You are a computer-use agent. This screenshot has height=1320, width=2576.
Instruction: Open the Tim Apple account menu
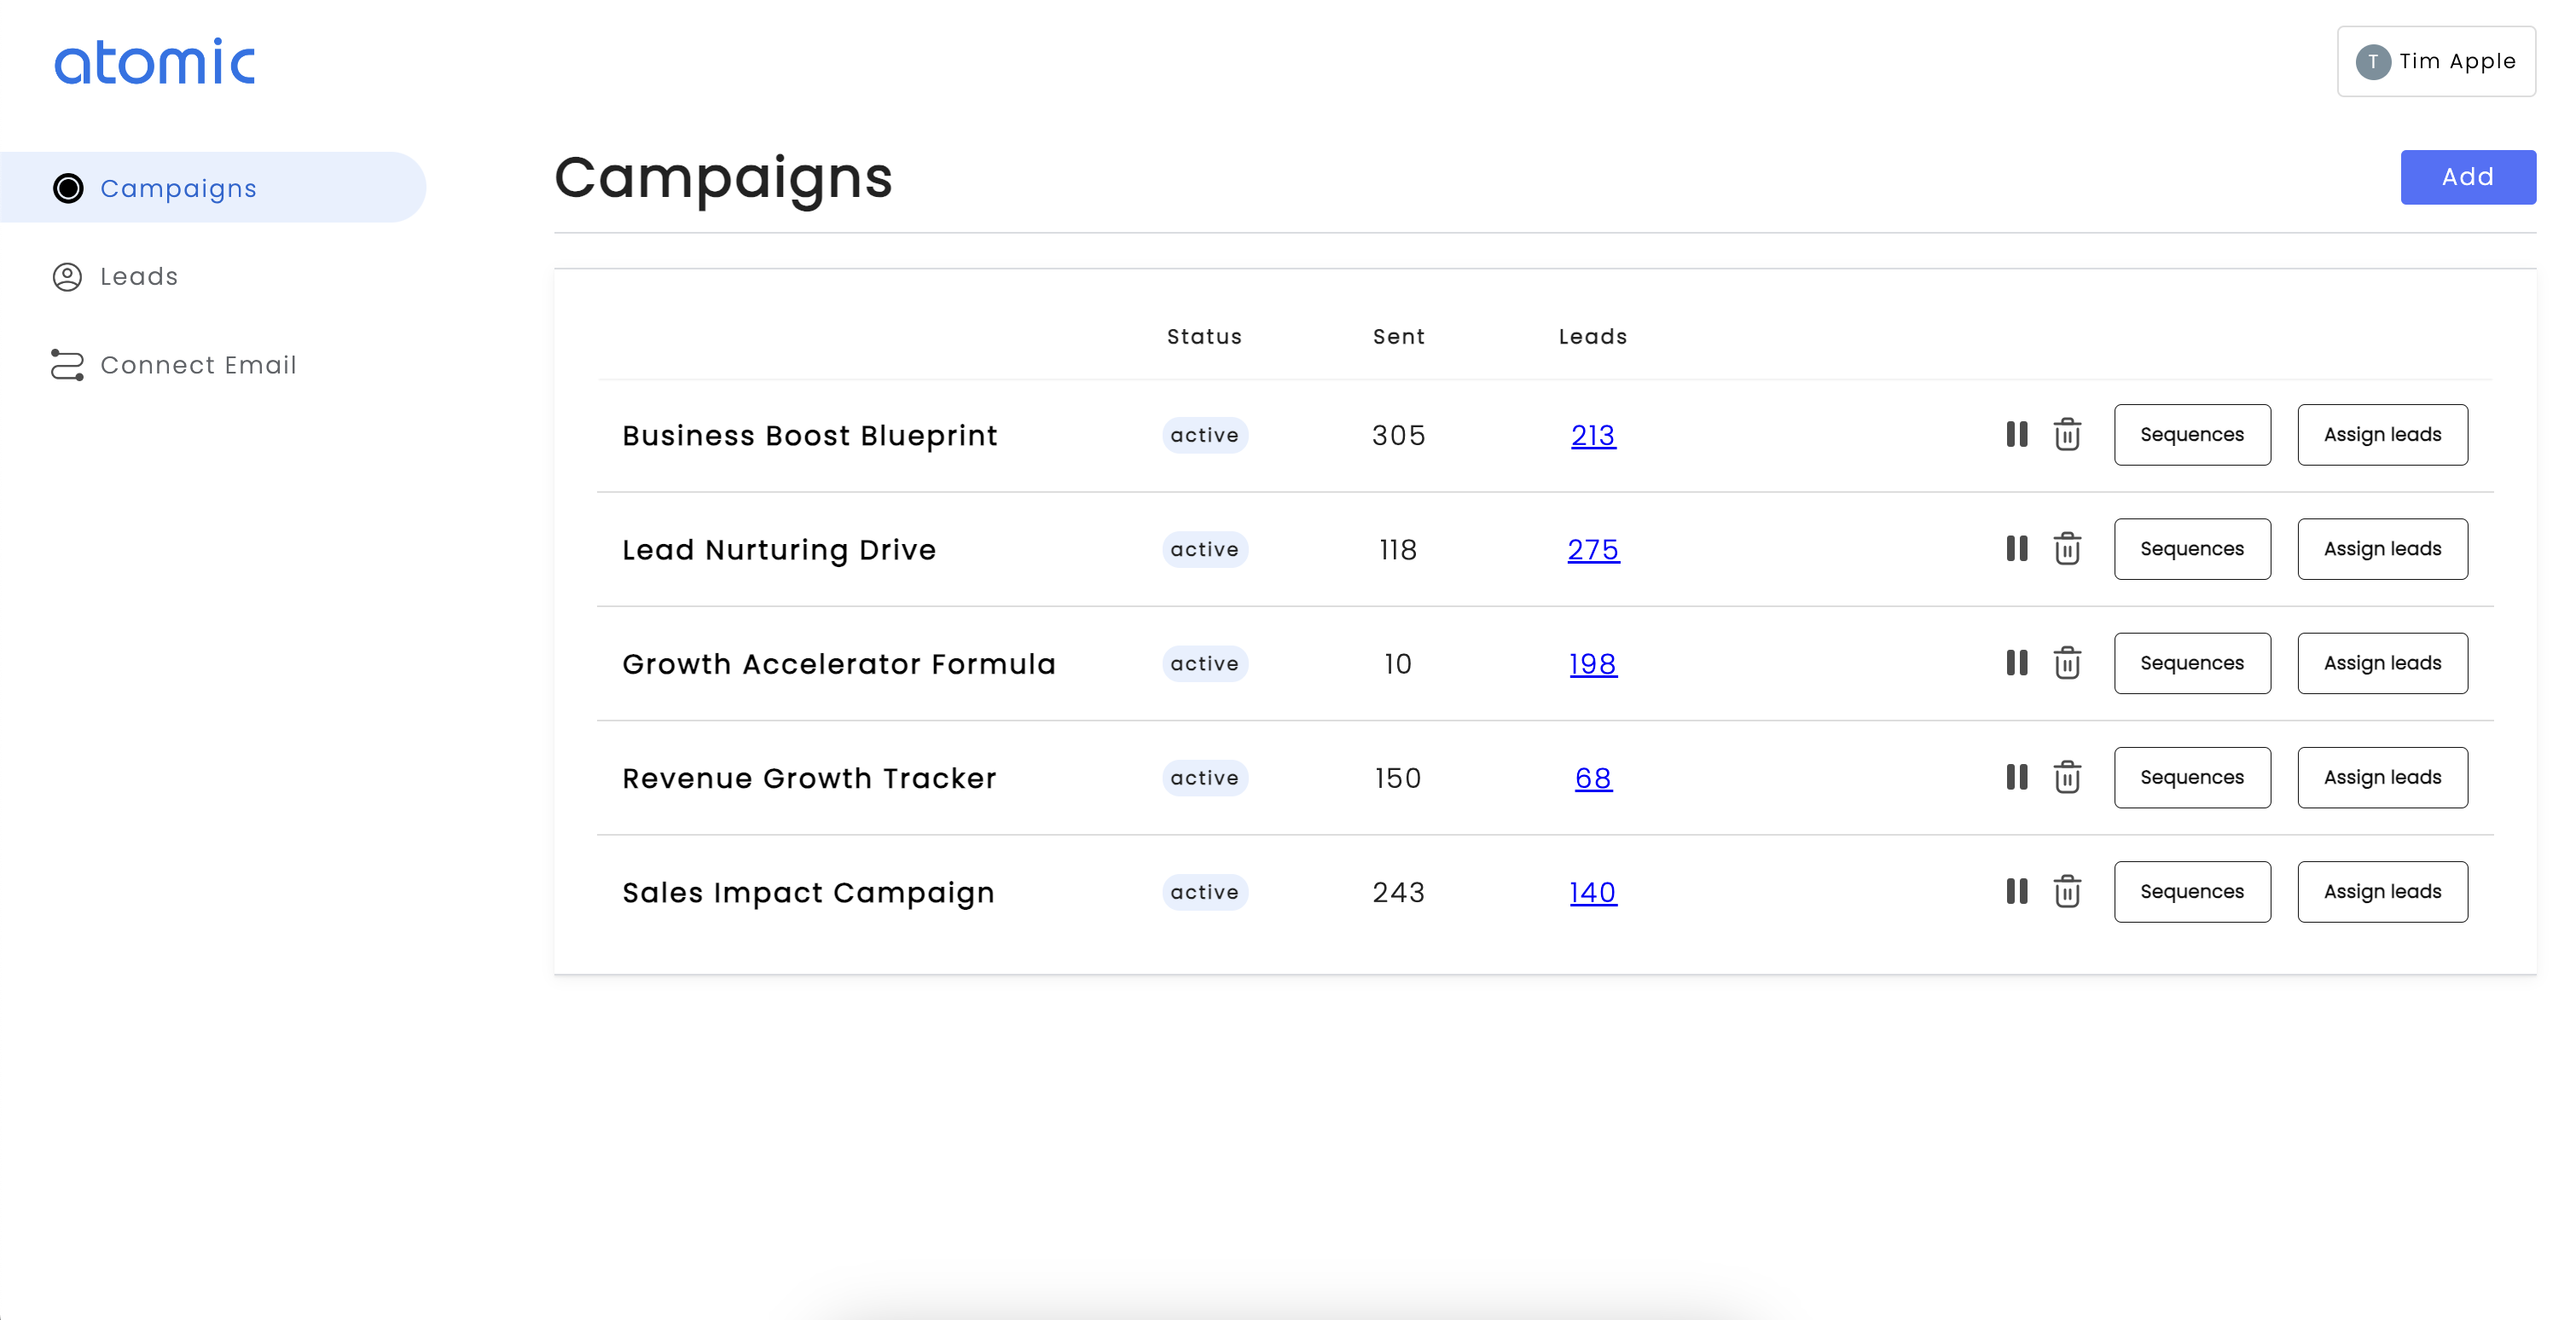click(2437, 61)
